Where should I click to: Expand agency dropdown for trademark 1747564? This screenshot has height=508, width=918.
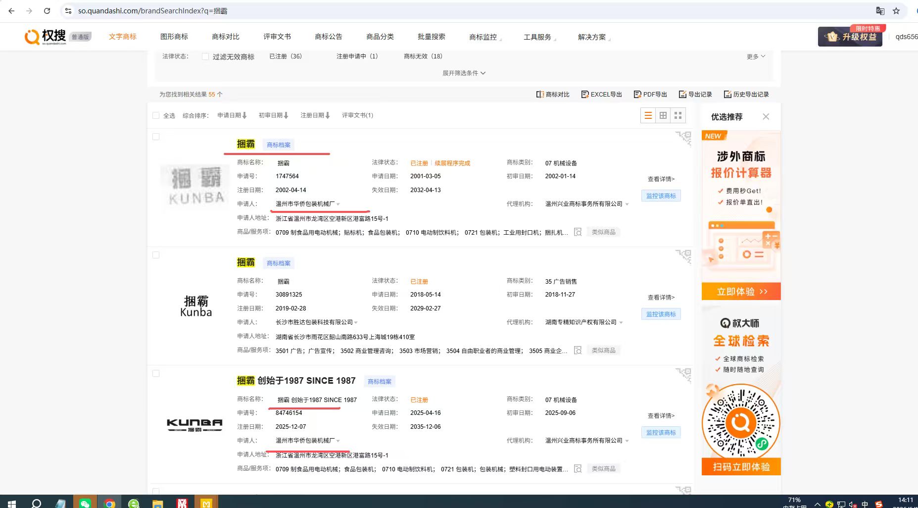click(627, 204)
